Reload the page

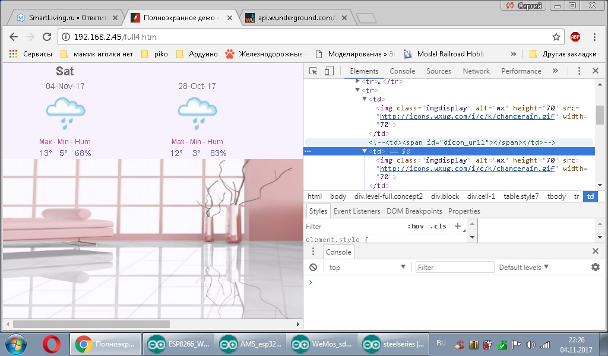click(x=47, y=37)
